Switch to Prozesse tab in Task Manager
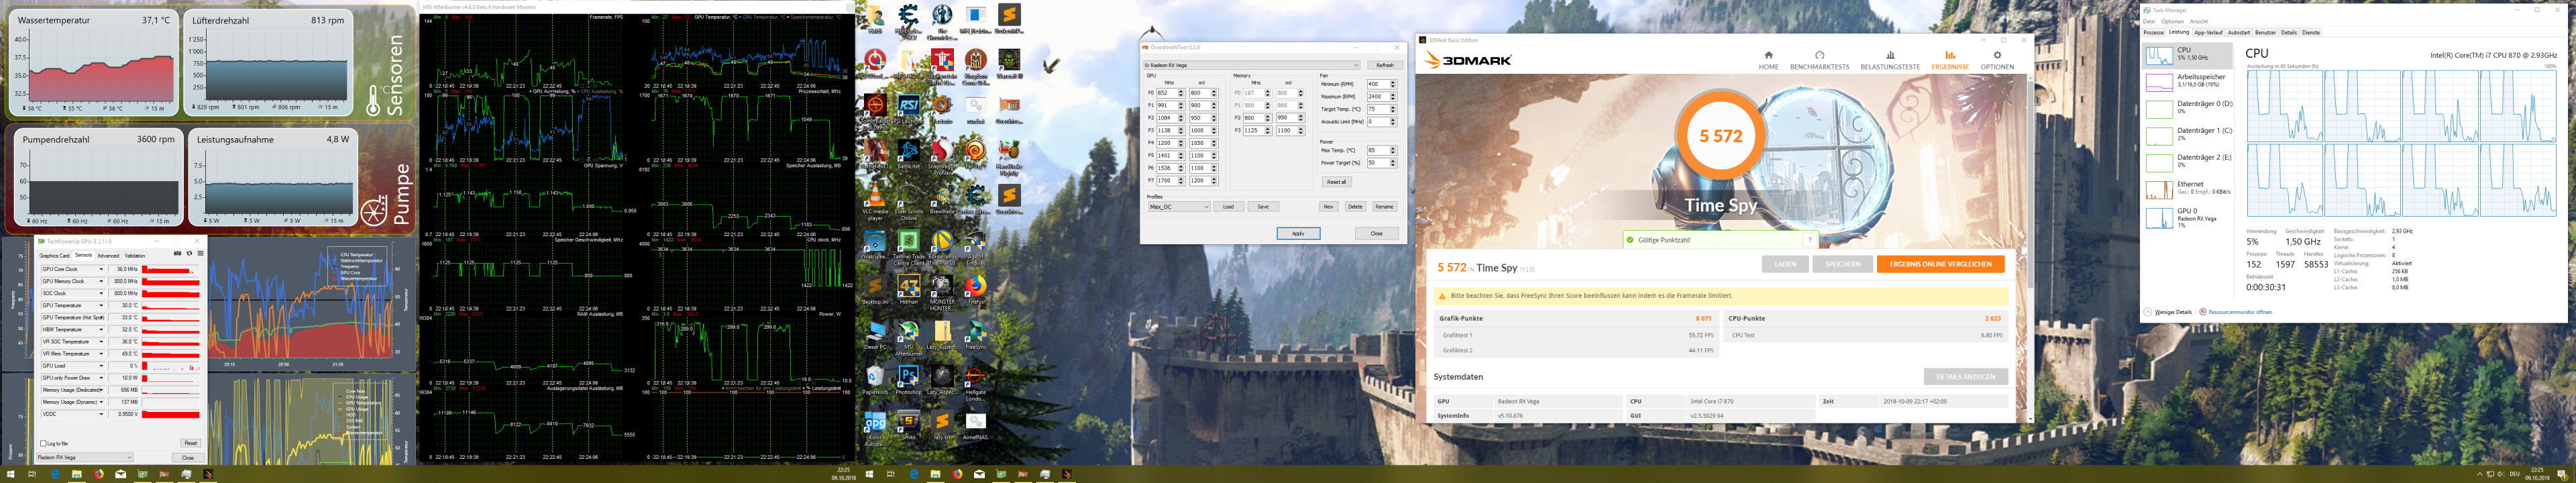Viewport: 2576px width, 483px height. [x=2154, y=32]
